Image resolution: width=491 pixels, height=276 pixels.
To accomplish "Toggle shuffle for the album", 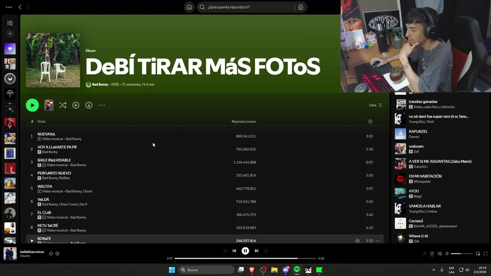I will (63, 105).
